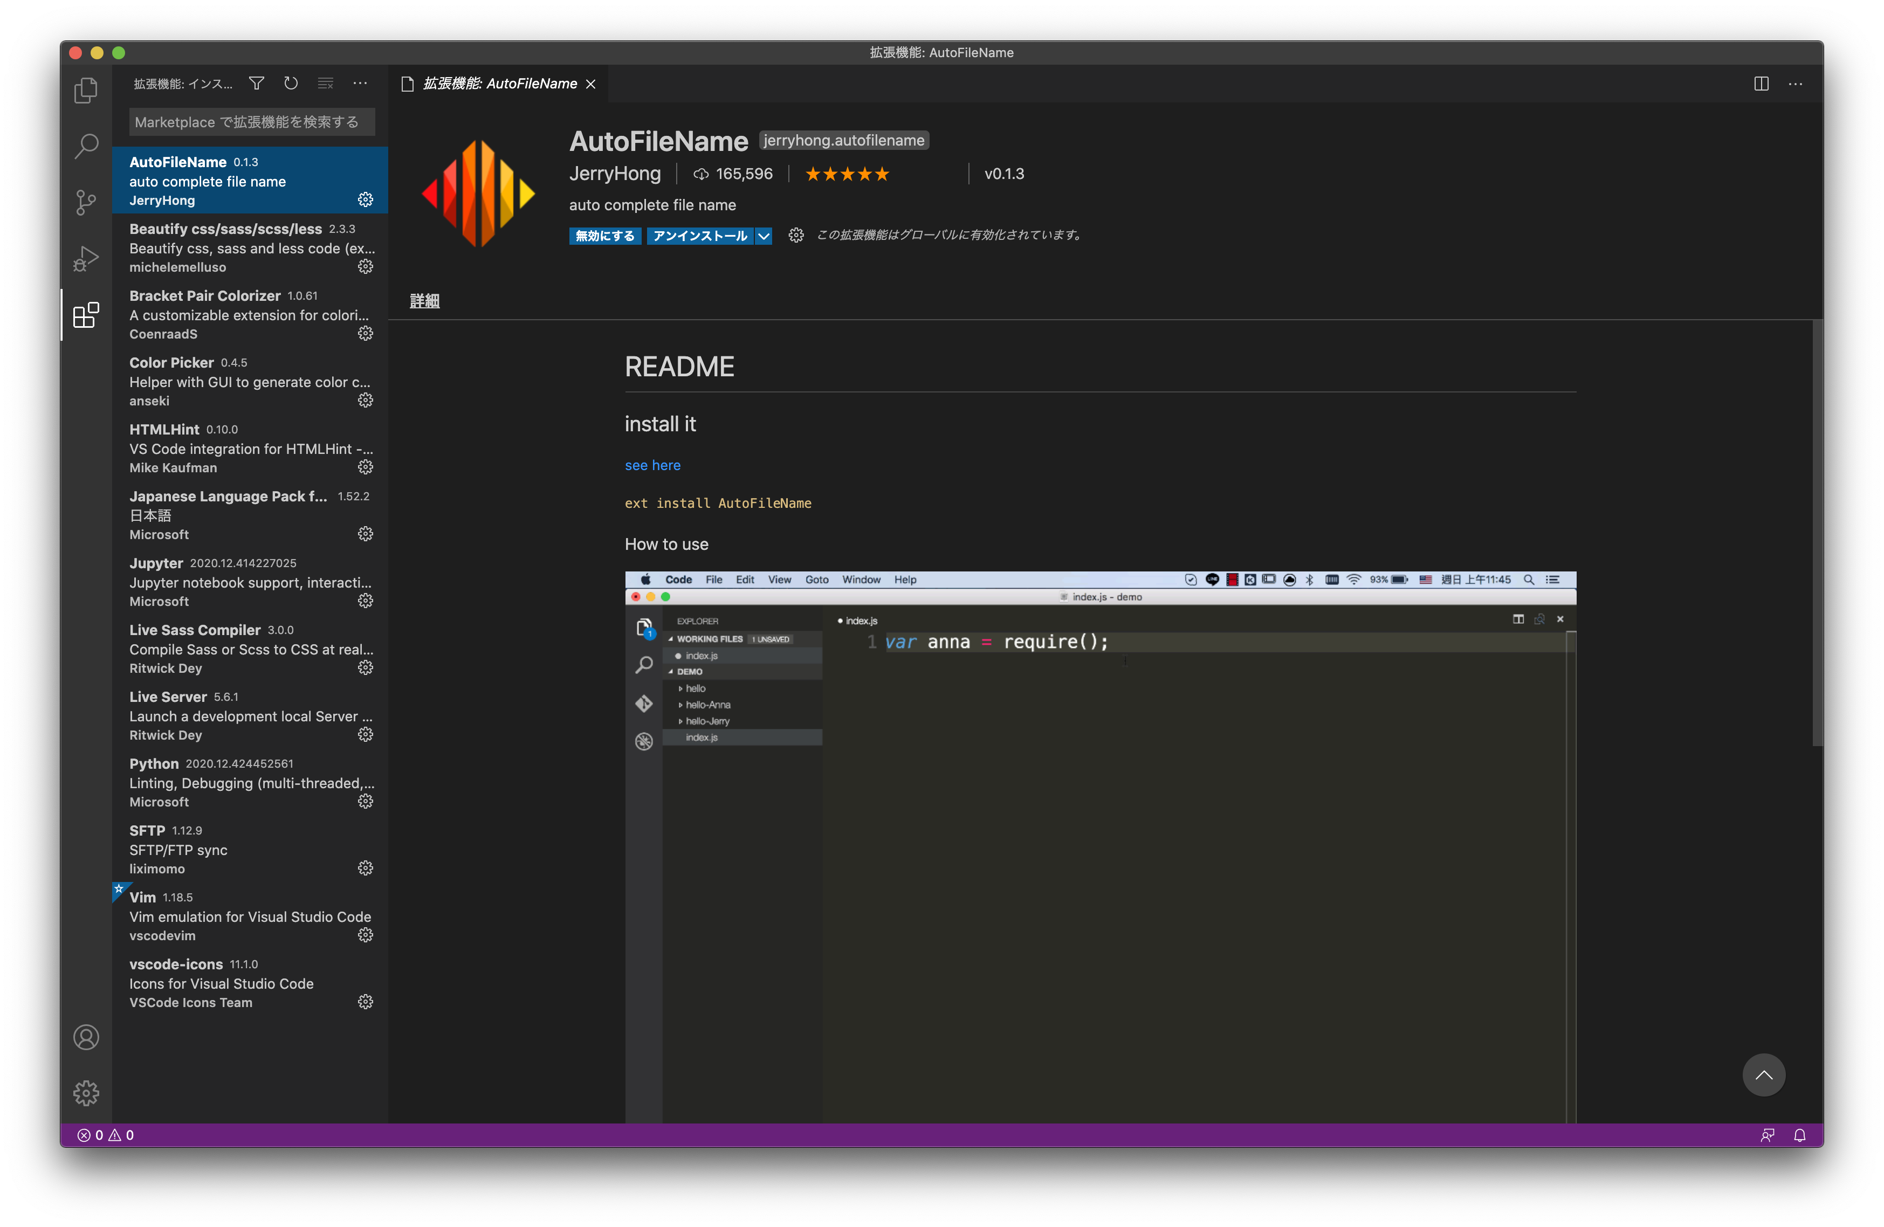Viewport: 1884px width, 1227px height.
Task: Split the editor to the right
Action: point(1761,83)
